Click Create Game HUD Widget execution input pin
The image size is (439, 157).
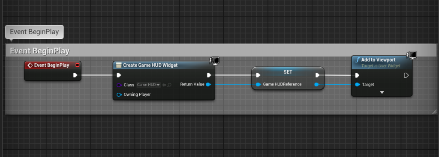click(x=119, y=75)
